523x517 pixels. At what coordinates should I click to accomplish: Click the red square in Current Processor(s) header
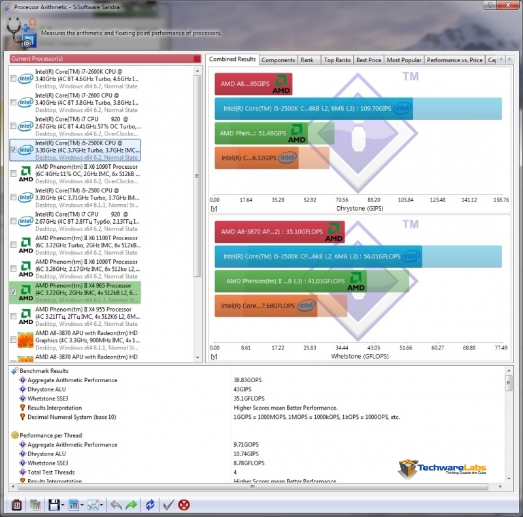197,59
